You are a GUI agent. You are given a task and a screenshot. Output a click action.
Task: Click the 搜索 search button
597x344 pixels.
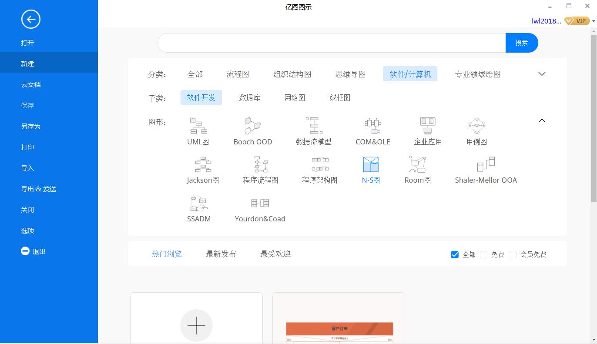click(521, 43)
